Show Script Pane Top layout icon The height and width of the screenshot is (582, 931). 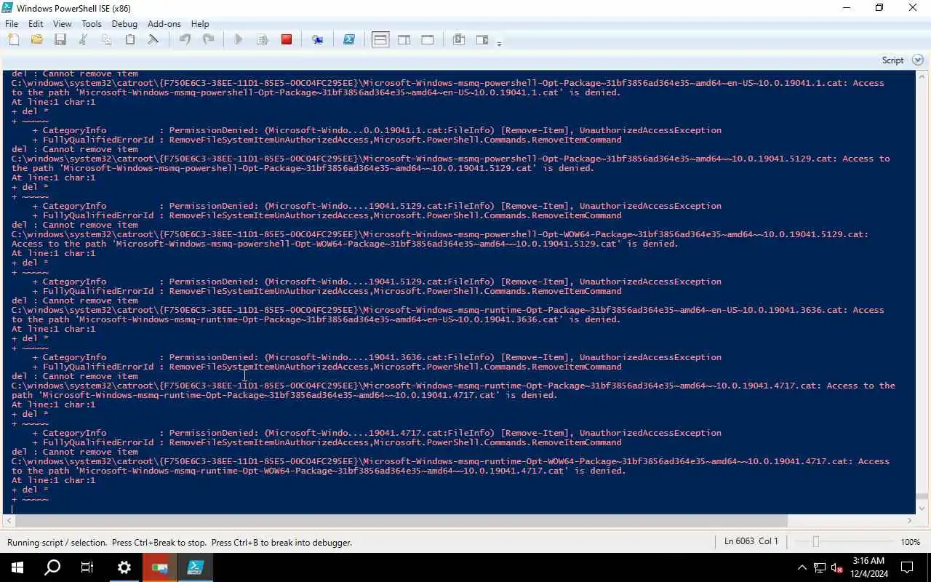(x=380, y=40)
